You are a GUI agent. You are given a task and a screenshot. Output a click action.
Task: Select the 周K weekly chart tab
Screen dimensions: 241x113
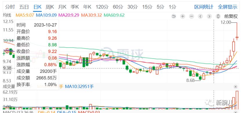coord(50,7)
